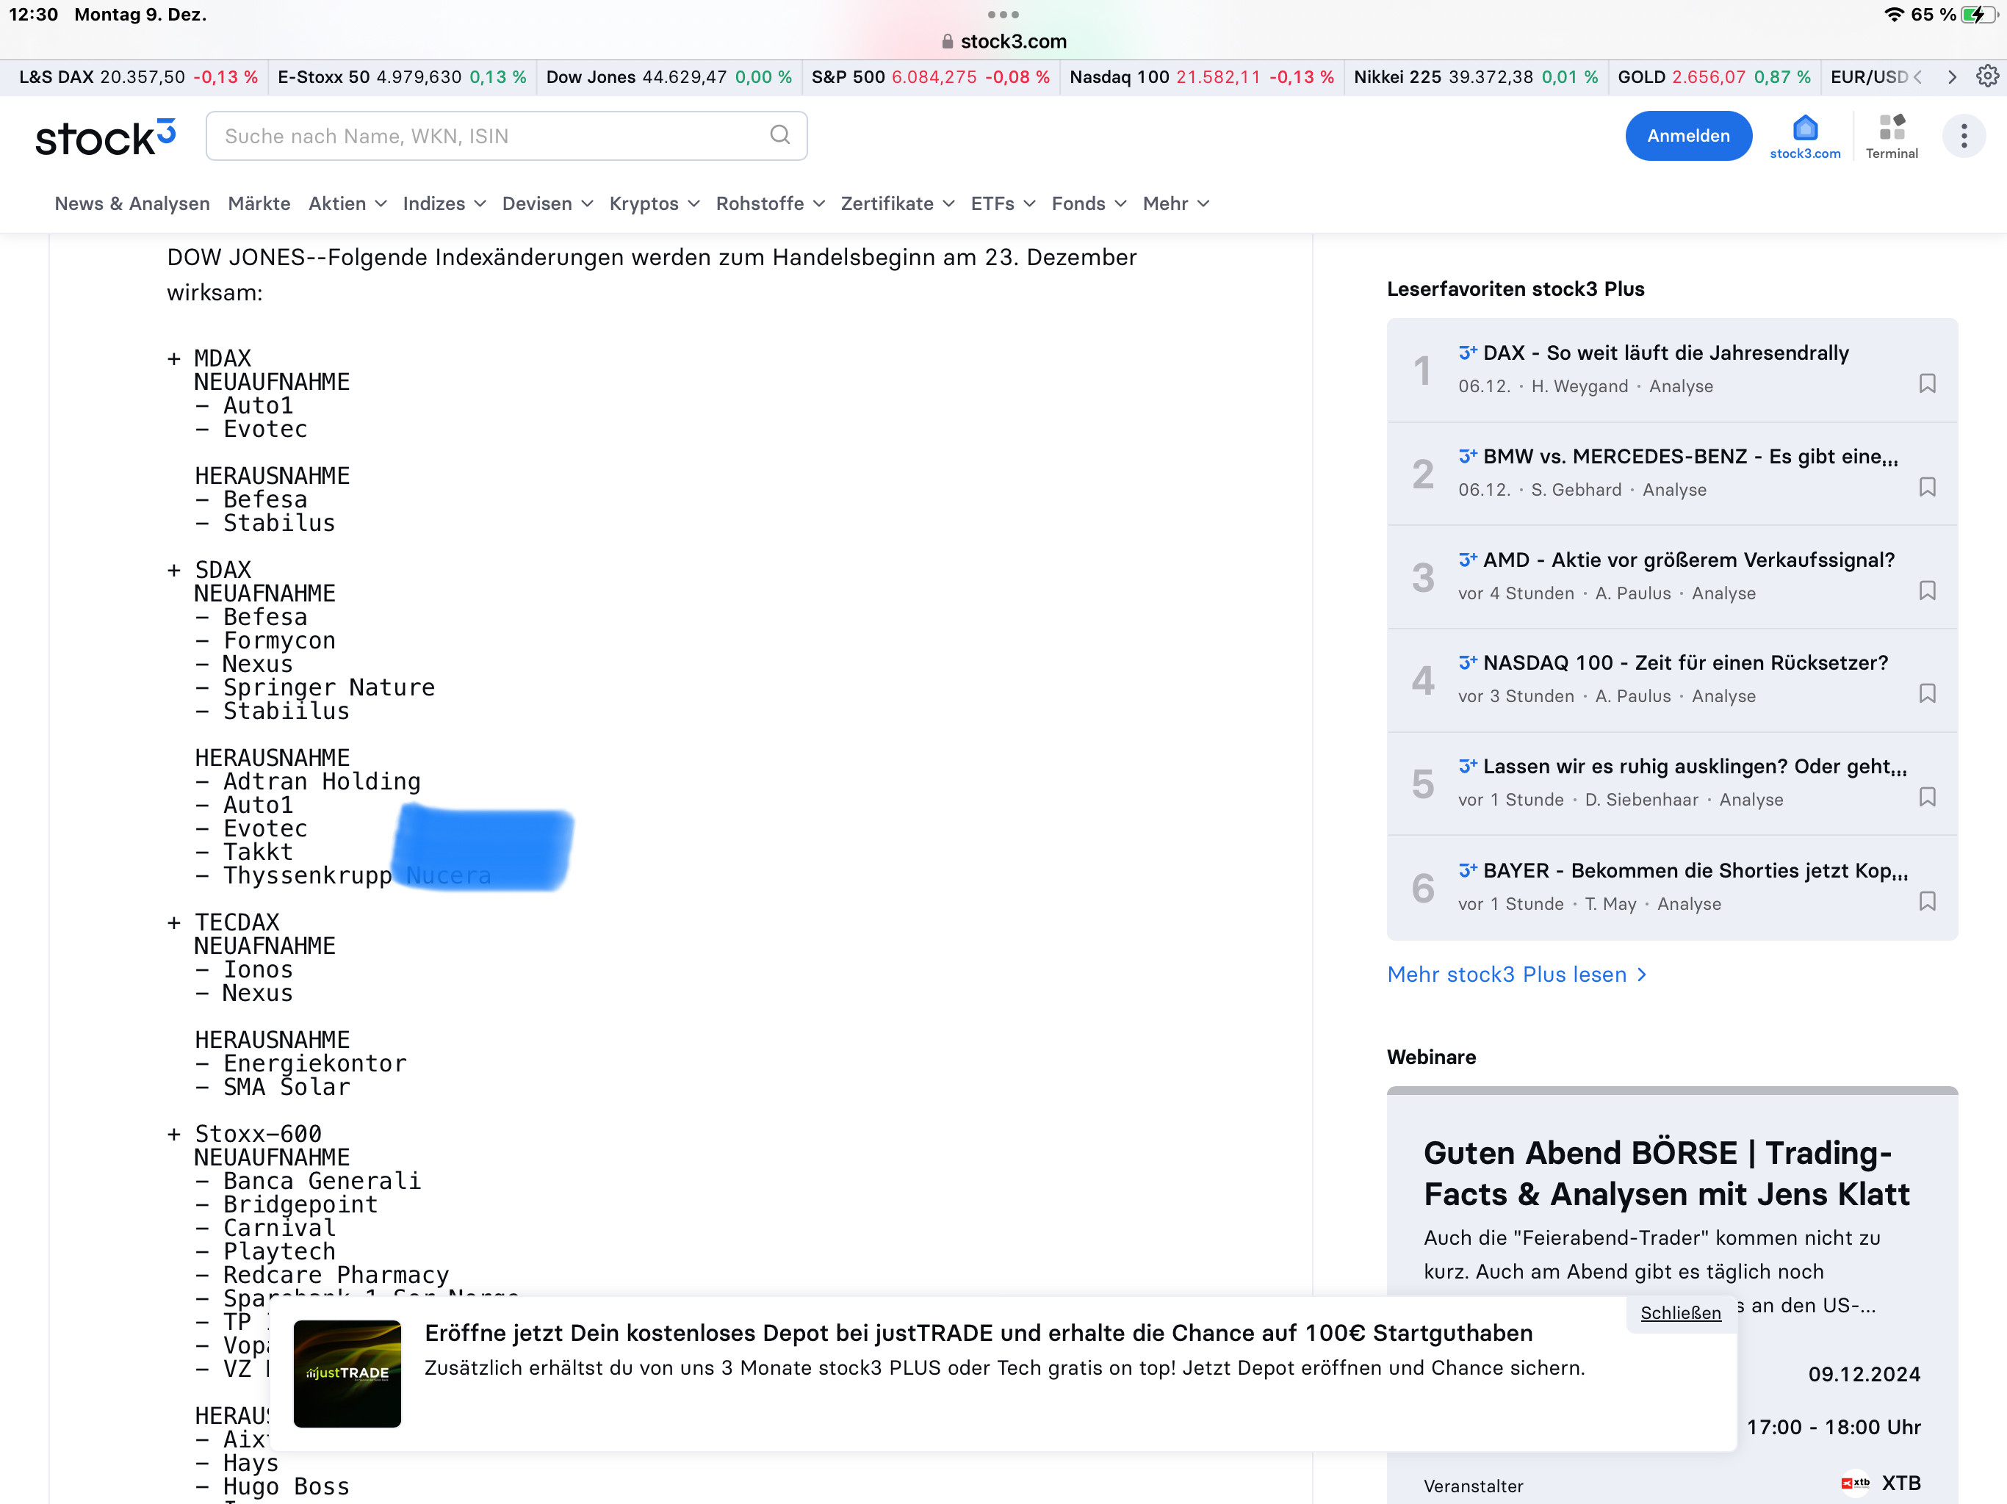Screen dimensions: 2007x1504
Task: Expand the Devisen dropdown menu
Action: tap(547, 204)
